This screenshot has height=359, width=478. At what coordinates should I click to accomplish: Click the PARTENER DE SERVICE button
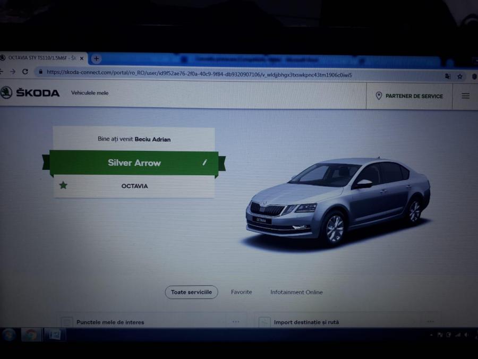(409, 96)
